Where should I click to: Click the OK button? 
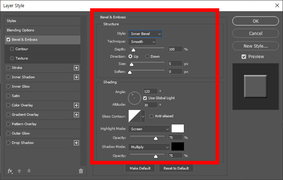(x=256, y=21)
